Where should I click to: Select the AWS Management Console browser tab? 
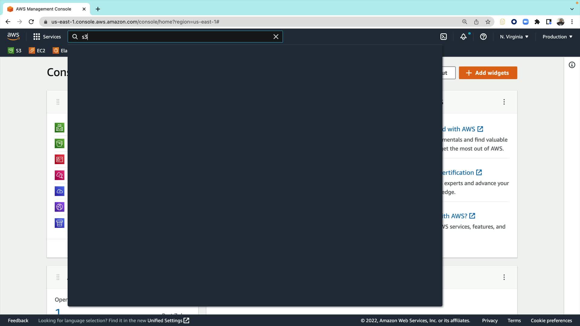(x=43, y=9)
